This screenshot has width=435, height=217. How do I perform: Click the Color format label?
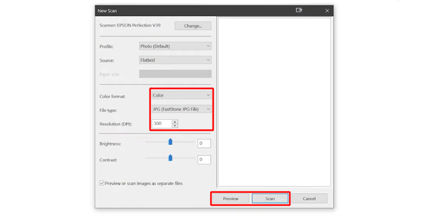113,97
